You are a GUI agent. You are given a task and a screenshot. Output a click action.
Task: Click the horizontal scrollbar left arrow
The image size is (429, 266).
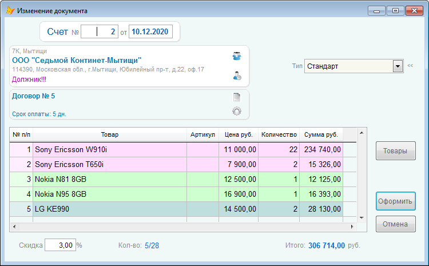14,227
